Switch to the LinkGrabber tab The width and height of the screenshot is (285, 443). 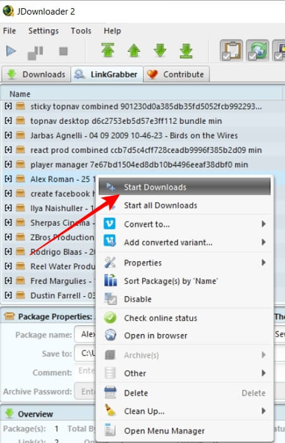click(x=107, y=74)
